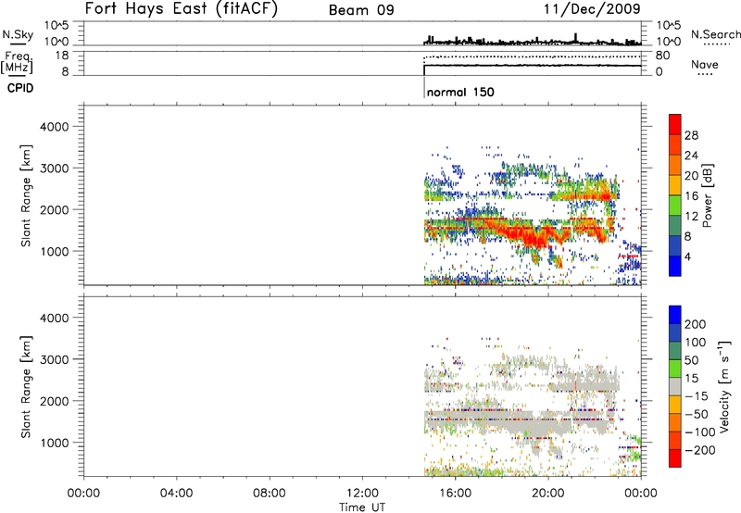Click the '16' power color bar label

(x=691, y=196)
